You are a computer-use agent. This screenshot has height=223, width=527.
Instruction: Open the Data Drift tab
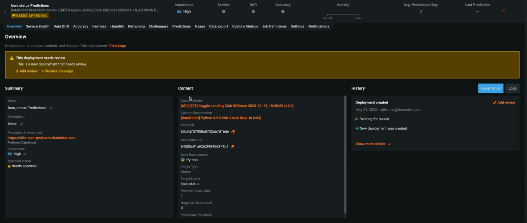[61, 26]
